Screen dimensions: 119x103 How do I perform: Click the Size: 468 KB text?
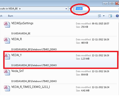[x=82, y=43]
